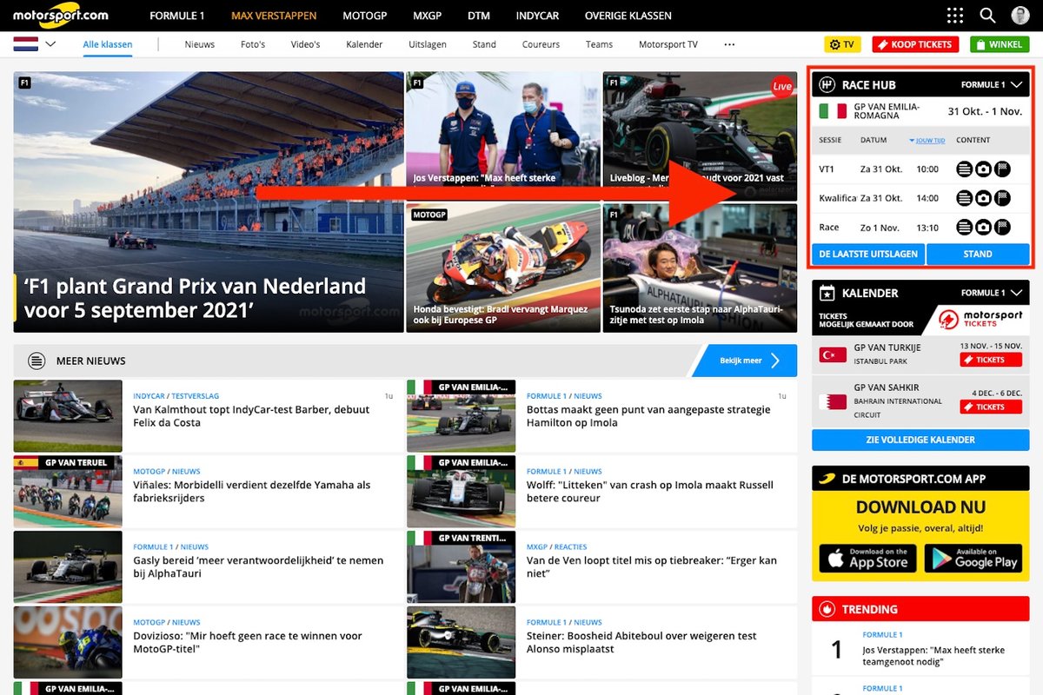Click the Motorsport.com logo
The width and height of the screenshot is (1043, 695).
point(61,15)
